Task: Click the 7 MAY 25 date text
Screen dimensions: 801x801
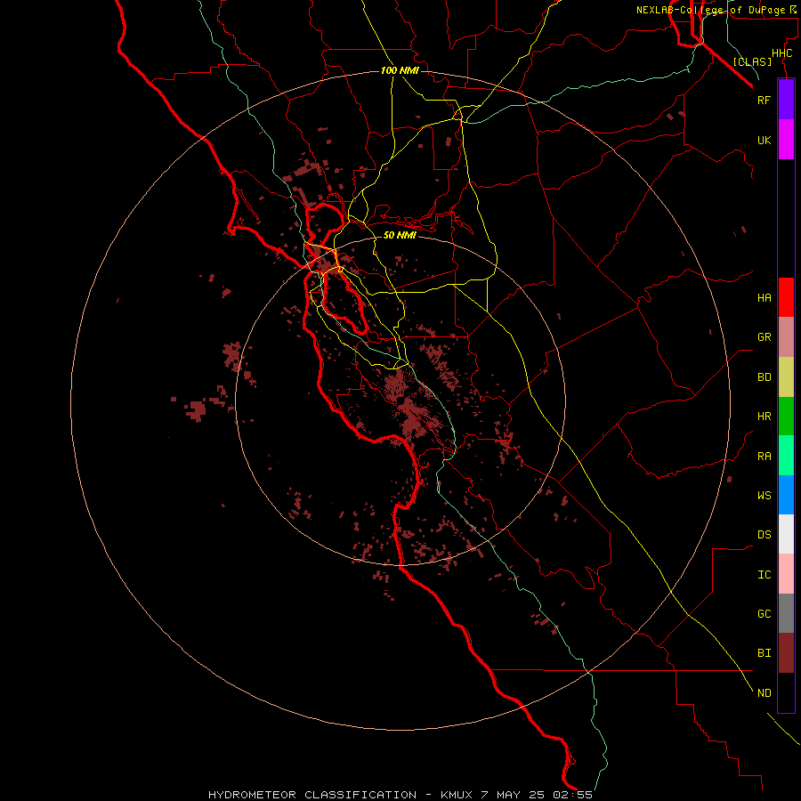Action: (513, 795)
